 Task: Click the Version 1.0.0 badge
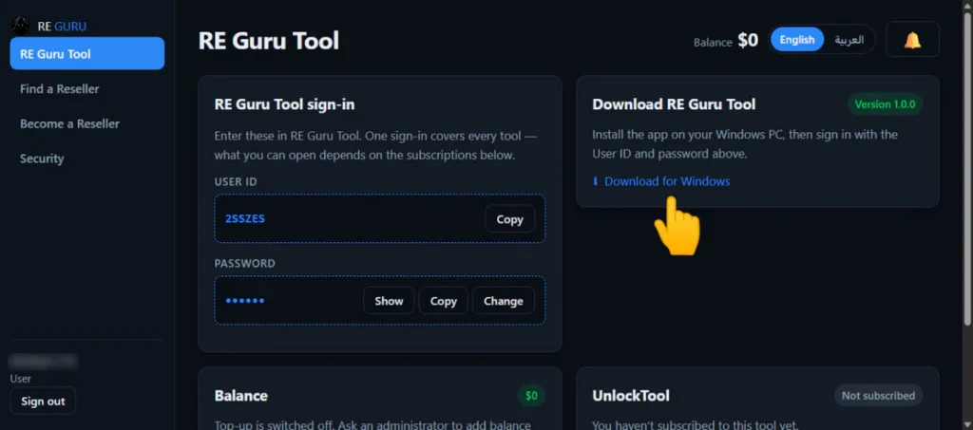[x=885, y=104]
